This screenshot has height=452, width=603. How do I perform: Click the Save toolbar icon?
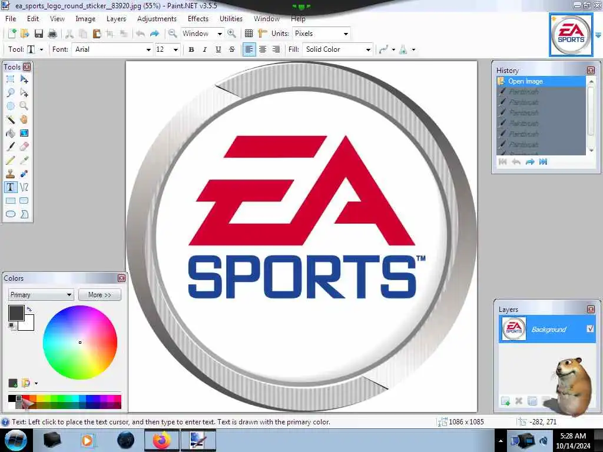click(x=38, y=34)
